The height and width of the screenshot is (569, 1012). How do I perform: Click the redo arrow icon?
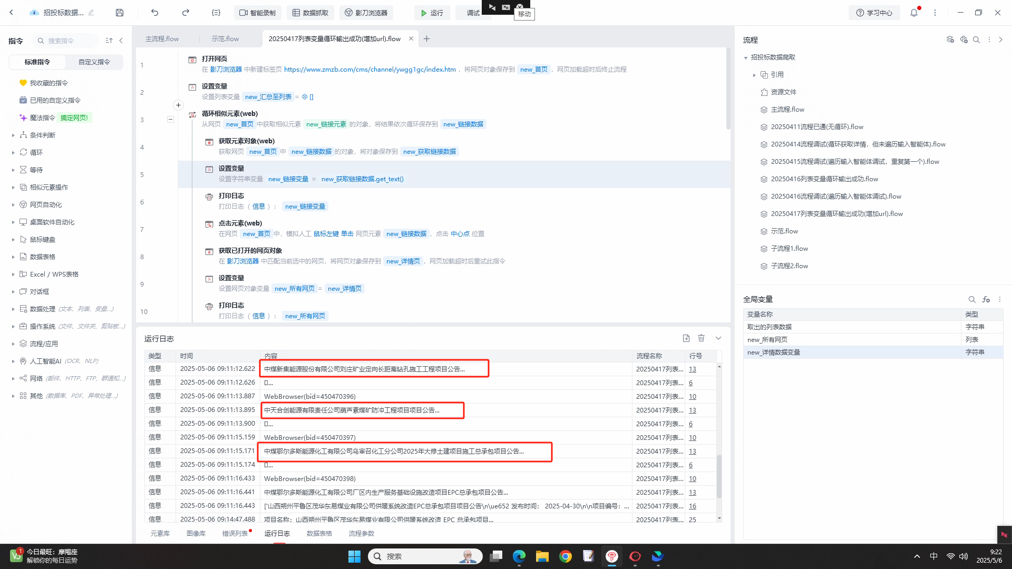tap(186, 13)
